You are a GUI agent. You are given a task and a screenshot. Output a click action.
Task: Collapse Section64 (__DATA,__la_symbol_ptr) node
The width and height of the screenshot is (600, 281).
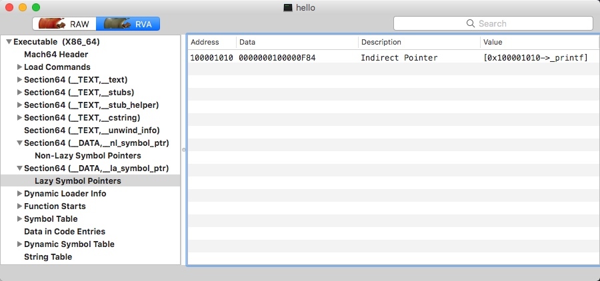point(19,168)
